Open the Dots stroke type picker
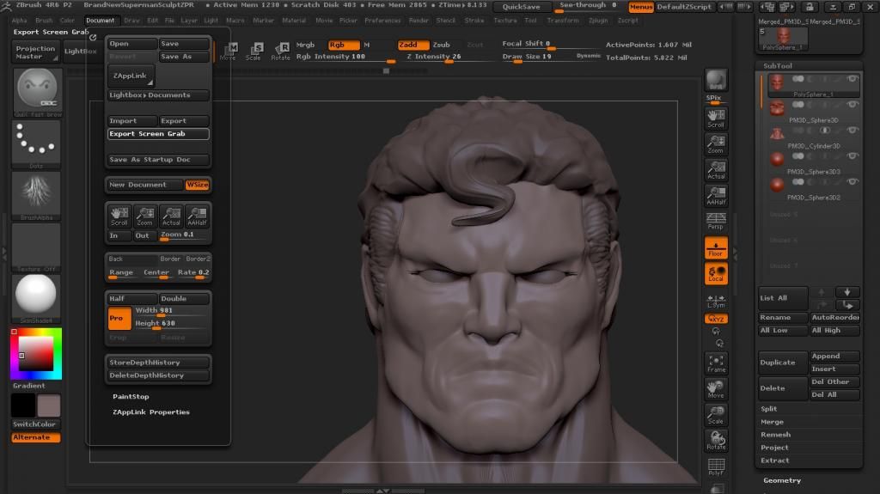 click(36, 143)
